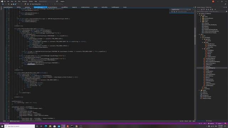Click the editor vertical scrollbar thumb

tap(195, 36)
